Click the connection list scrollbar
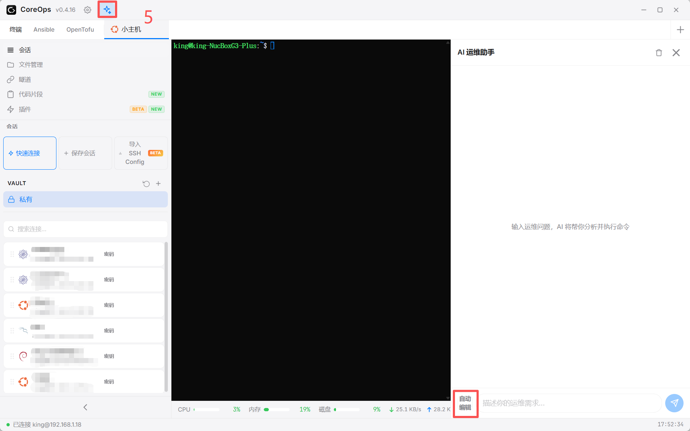Screen dimensions: 690x431 (166, 317)
